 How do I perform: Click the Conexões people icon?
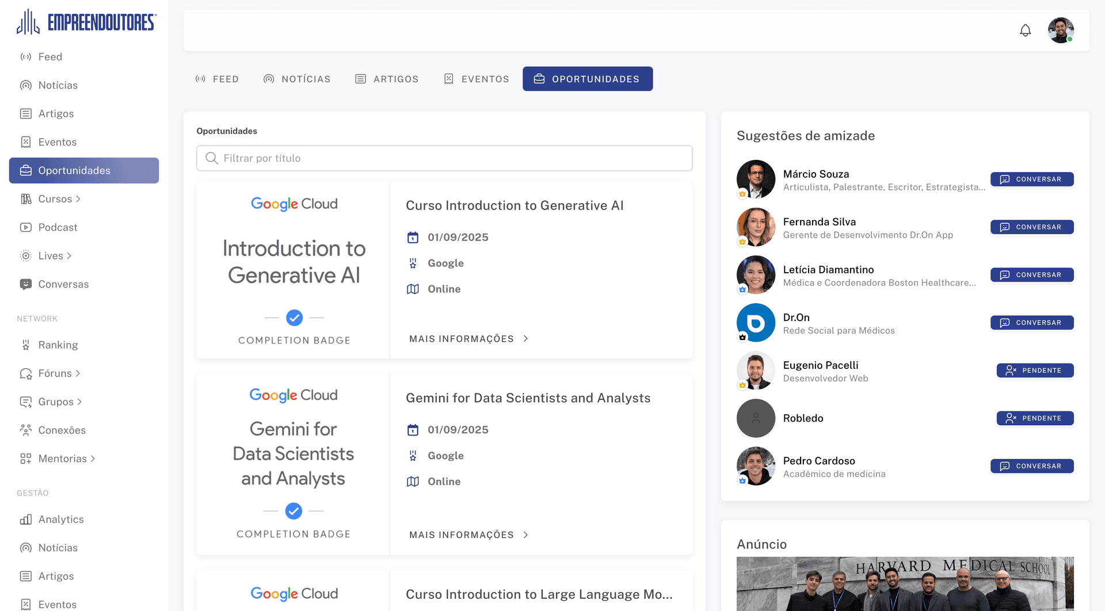pos(25,430)
